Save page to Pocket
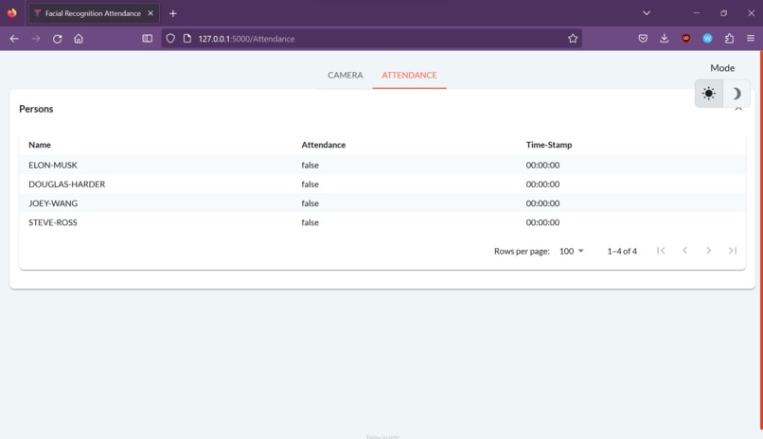 click(643, 39)
